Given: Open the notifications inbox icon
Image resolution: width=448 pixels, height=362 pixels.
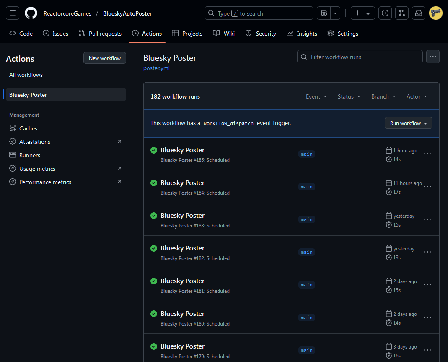Looking at the screenshot, I should pos(419,13).
